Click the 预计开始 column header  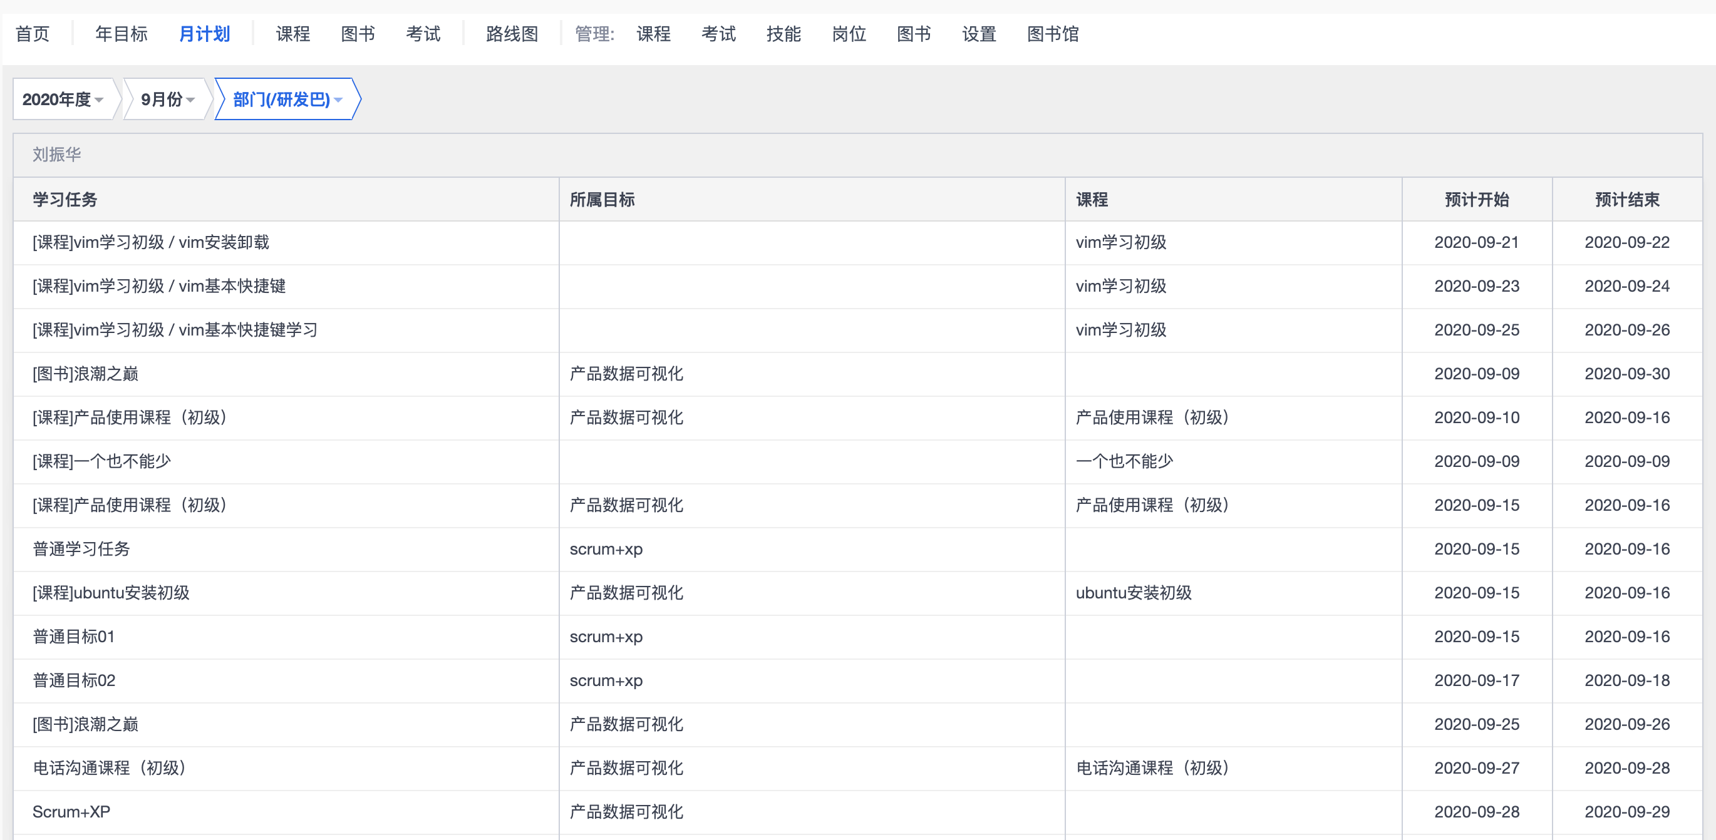1477,200
